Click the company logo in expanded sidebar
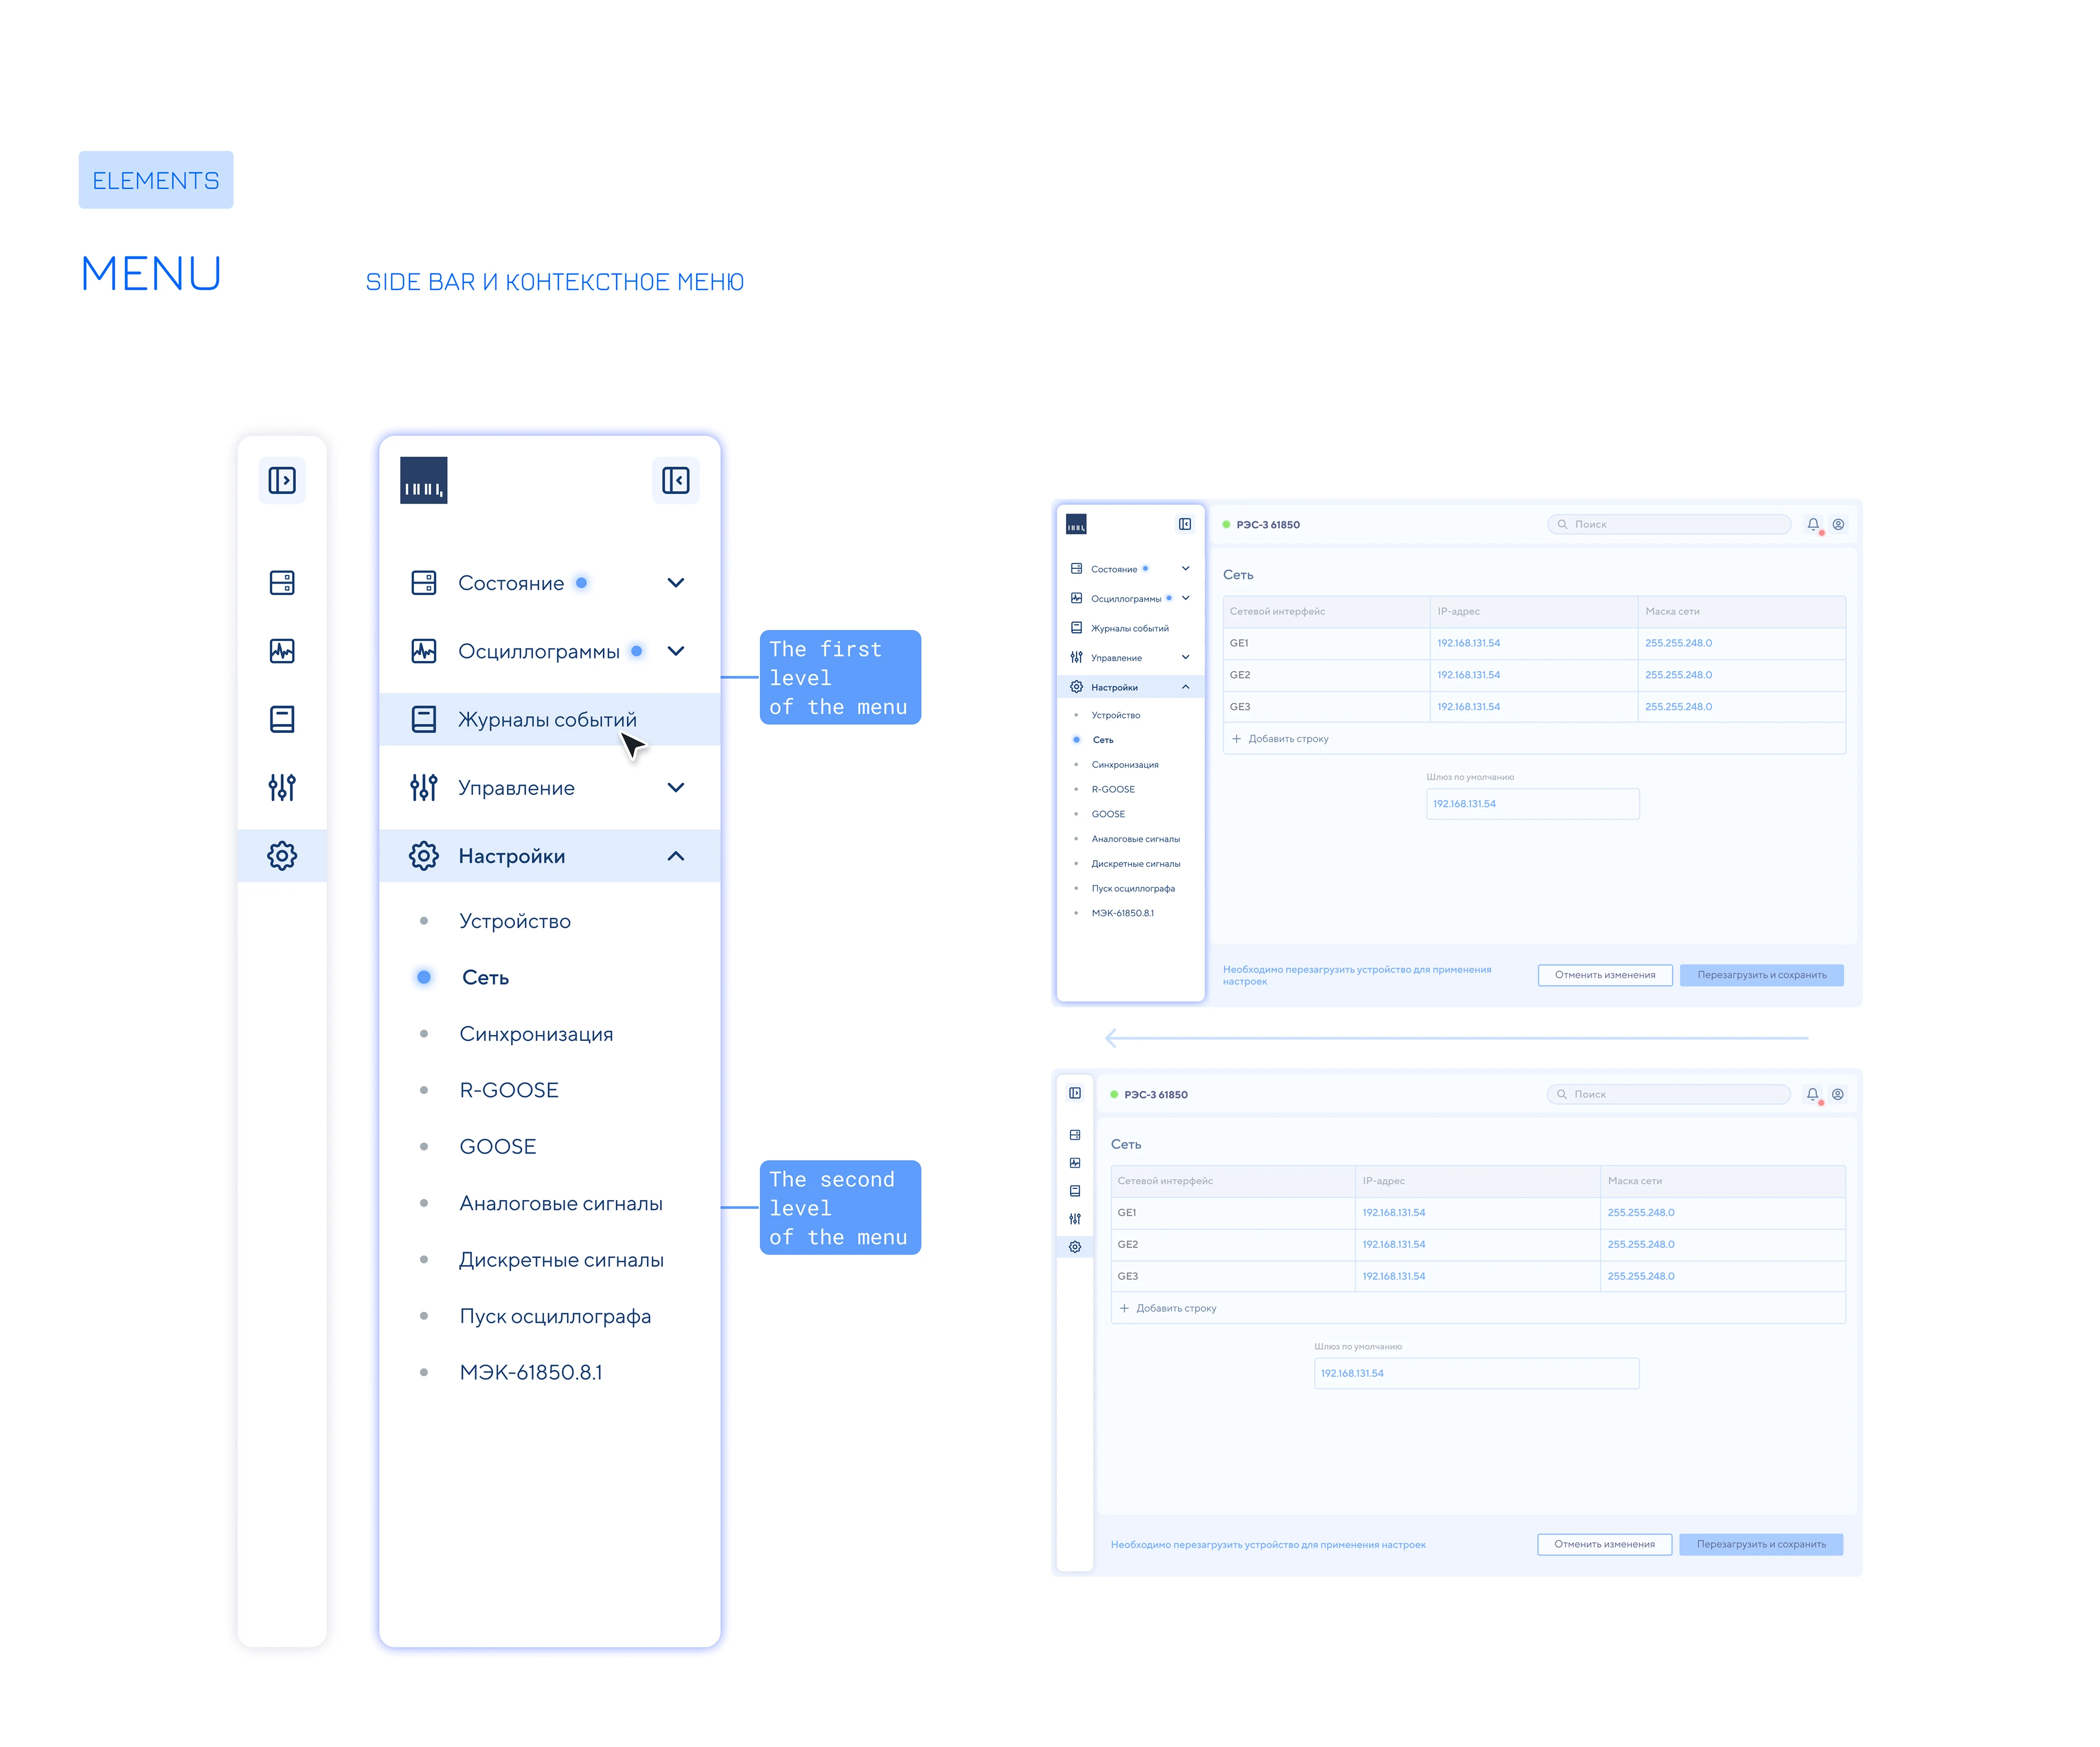 (x=424, y=480)
